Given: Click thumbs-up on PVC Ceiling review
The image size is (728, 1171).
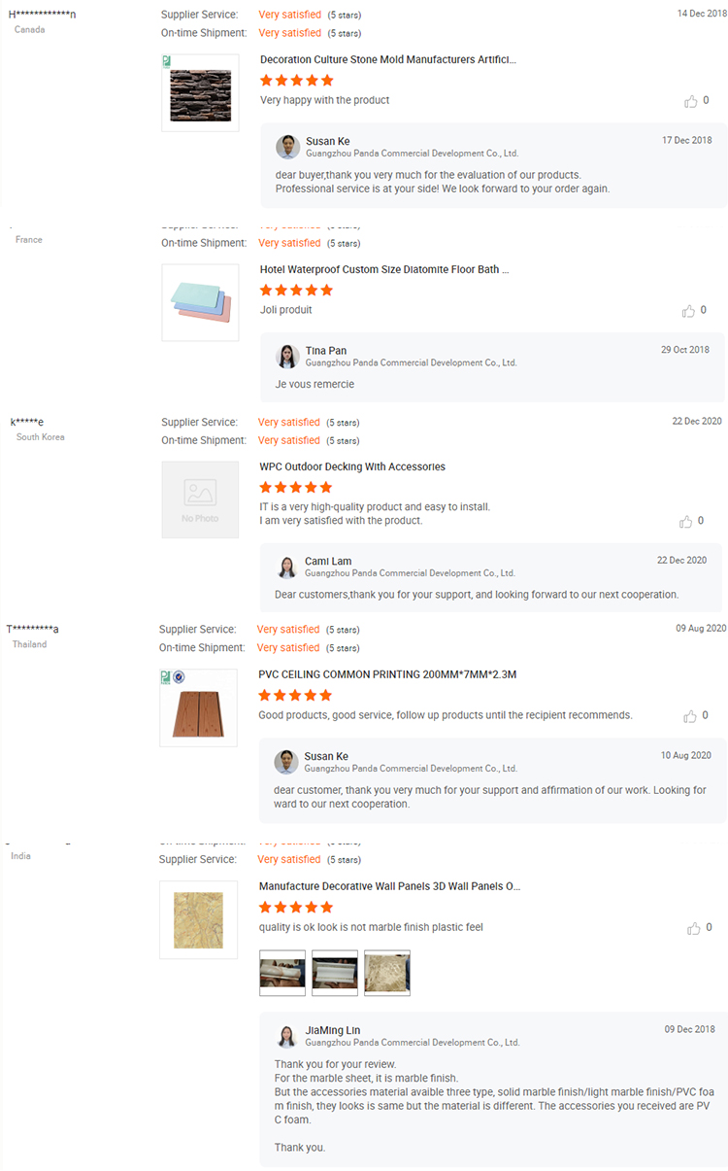Looking at the screenshot, I should [690, 716].
